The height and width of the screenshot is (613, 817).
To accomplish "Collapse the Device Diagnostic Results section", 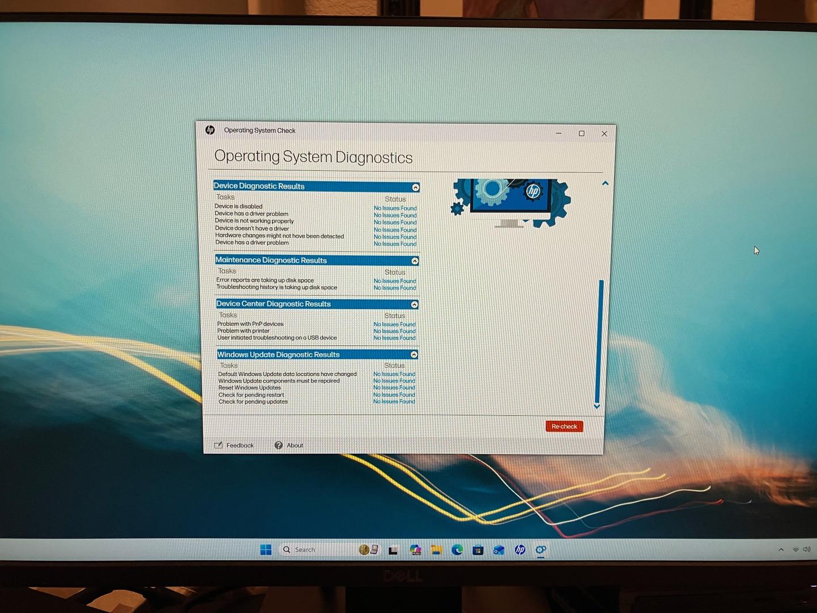I will 415,187.
